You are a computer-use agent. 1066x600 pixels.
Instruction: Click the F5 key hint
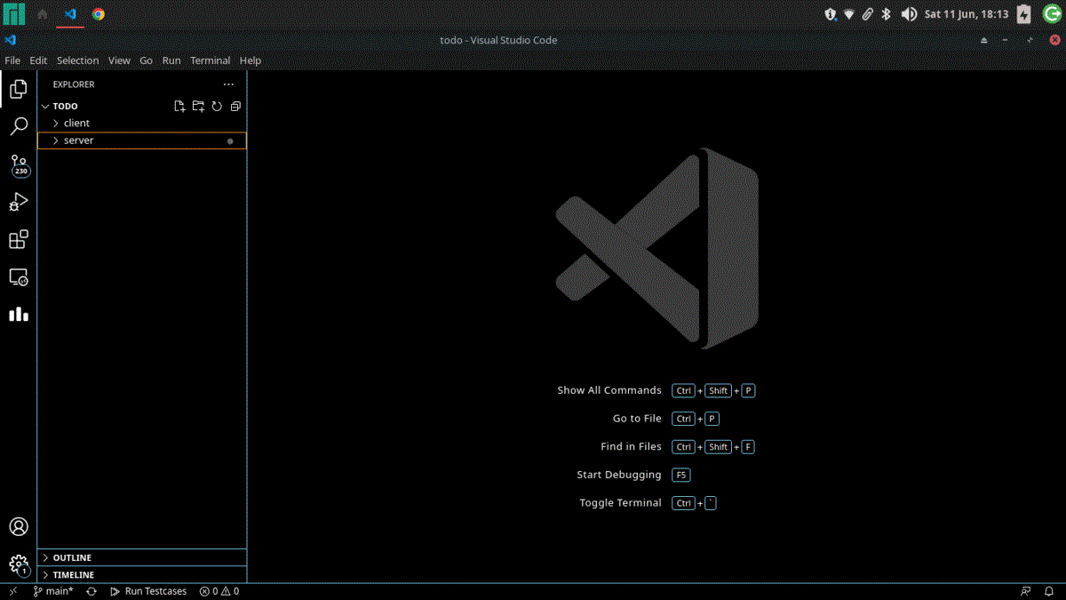pos(681,475)
